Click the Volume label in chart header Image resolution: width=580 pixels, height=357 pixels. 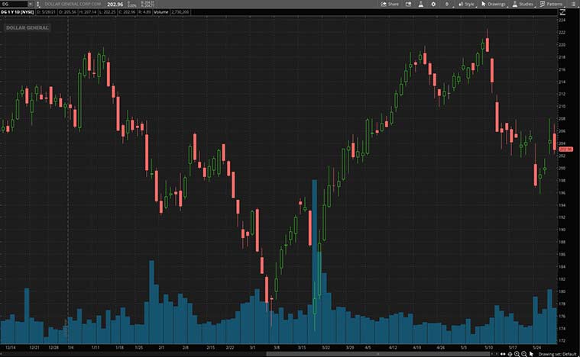pyautogui.click(x=161, y=12)
